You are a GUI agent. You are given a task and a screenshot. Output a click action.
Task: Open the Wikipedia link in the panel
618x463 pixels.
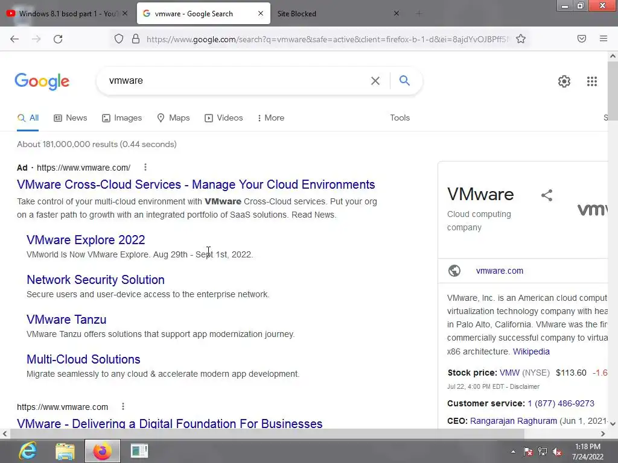pyautogui.click(x=531, y=351)
